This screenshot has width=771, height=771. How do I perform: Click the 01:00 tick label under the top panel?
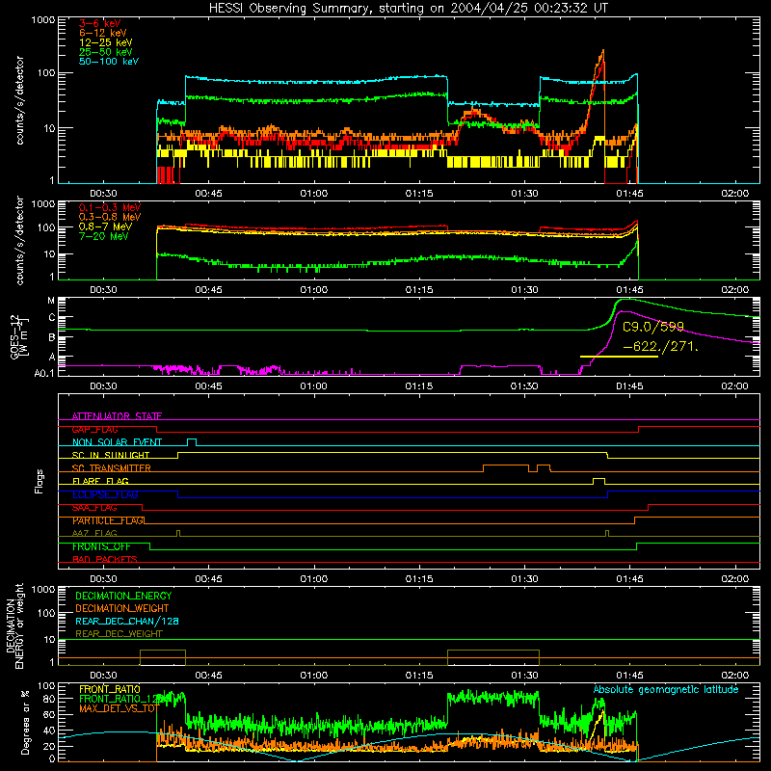314,194
